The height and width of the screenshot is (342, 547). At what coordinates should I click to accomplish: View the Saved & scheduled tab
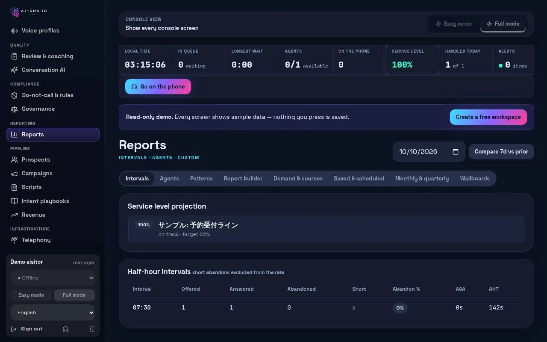coord(359,179)
